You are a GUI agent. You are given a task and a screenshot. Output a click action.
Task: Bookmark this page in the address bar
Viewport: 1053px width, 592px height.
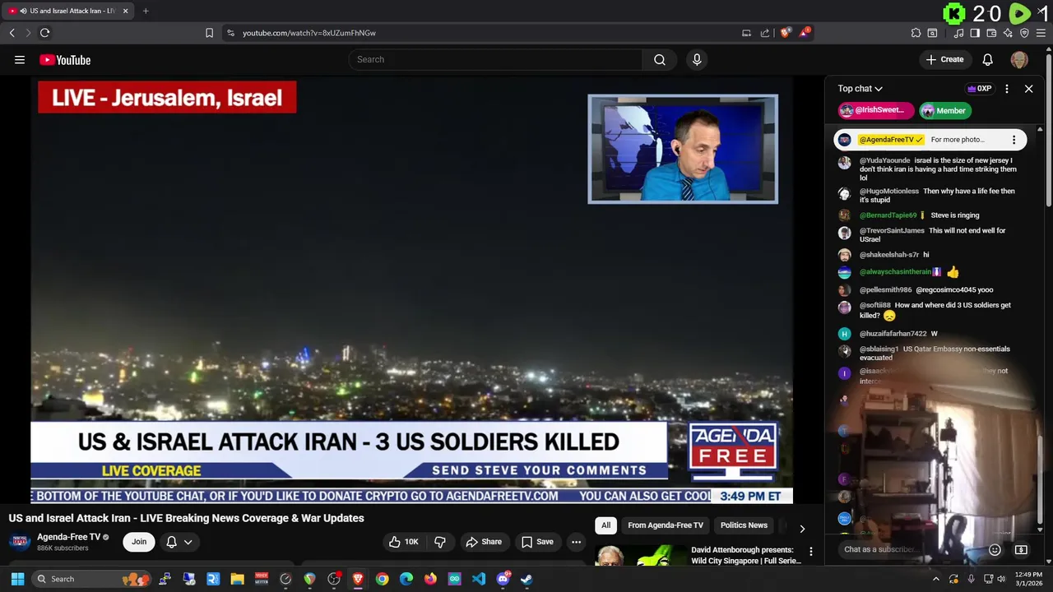pos(209,33)
